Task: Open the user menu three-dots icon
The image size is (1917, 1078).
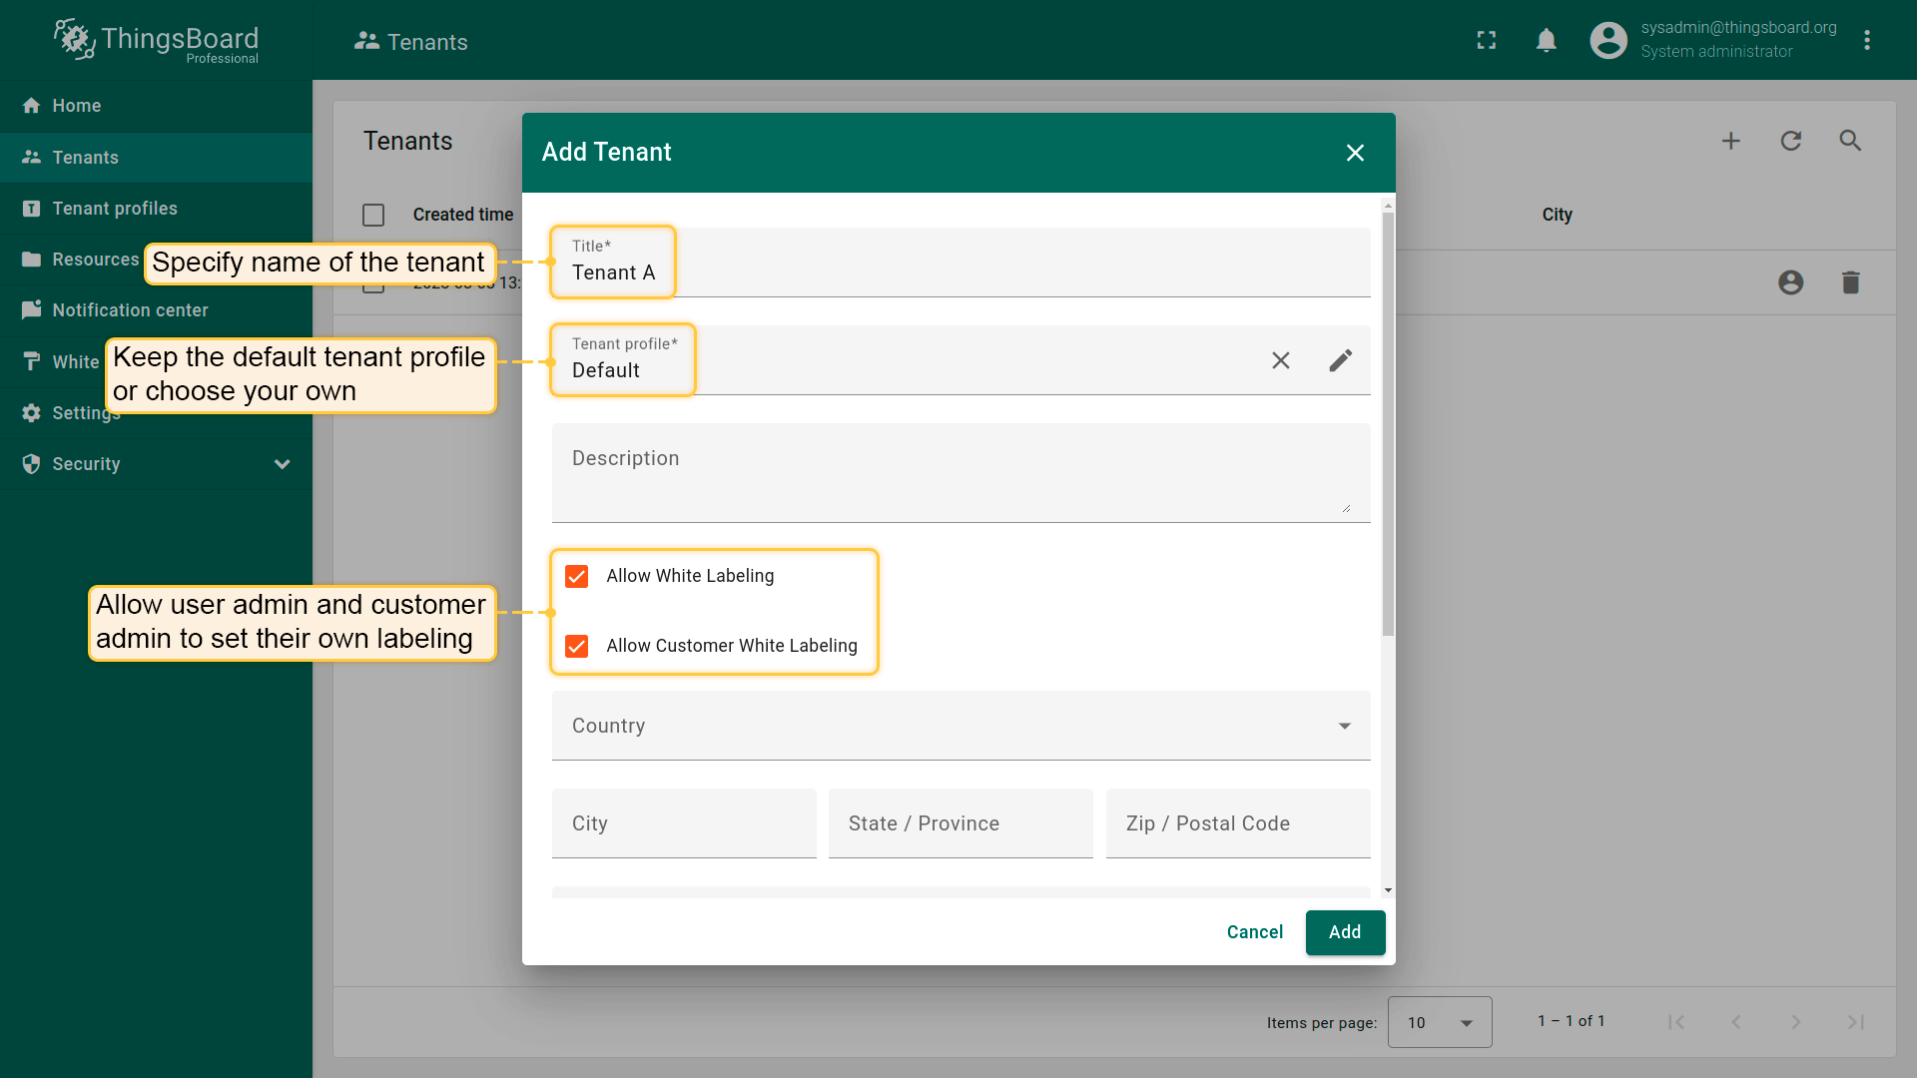Action: (1866, 40)
